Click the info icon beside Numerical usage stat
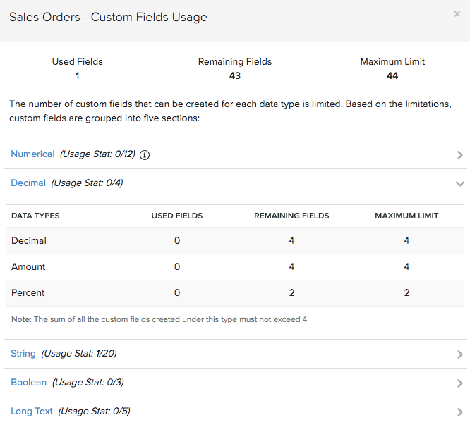This screenshot has width=470, height=432. [x=145, y=155]
